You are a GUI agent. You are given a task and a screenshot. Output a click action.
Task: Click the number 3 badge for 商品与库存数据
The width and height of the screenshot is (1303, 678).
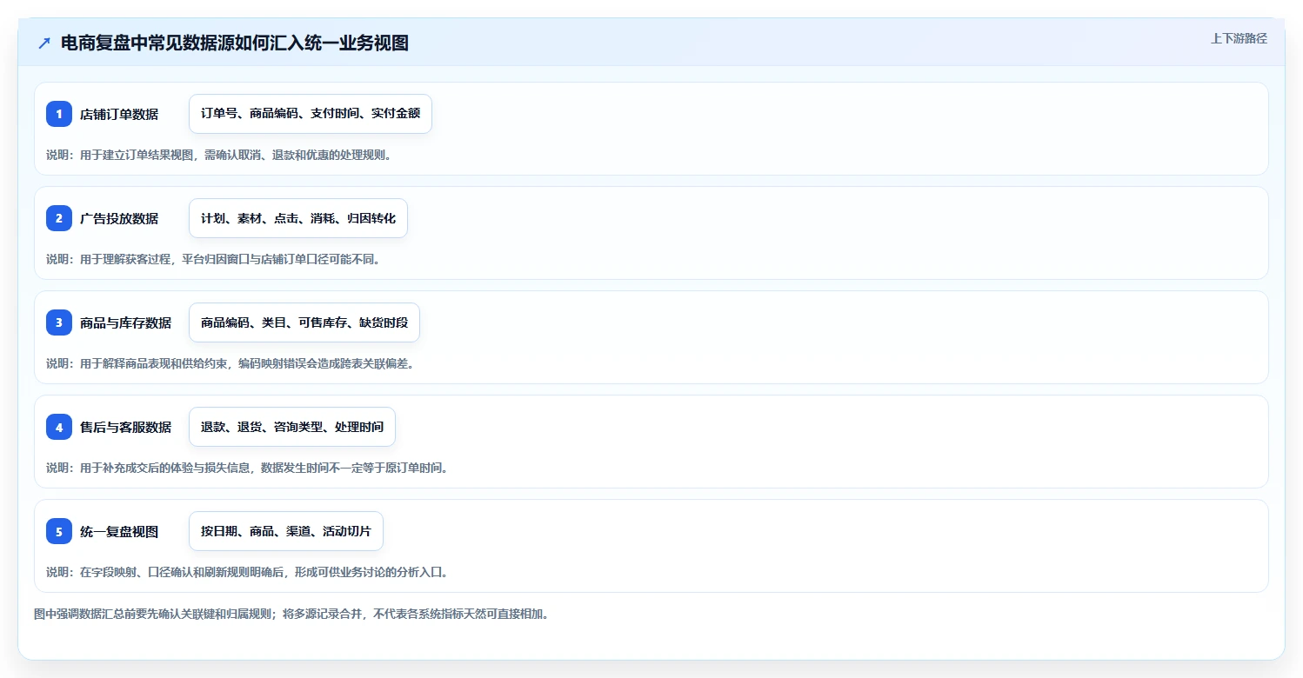tap(59, 322)
